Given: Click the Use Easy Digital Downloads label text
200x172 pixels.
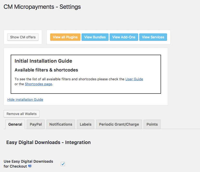Looking at the screenshot, I should coord(28,161).
